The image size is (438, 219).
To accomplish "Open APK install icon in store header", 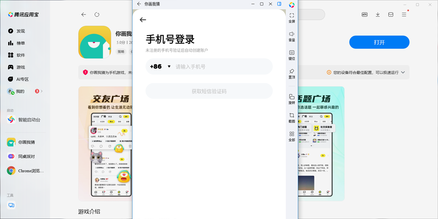I will coord(365,15).
